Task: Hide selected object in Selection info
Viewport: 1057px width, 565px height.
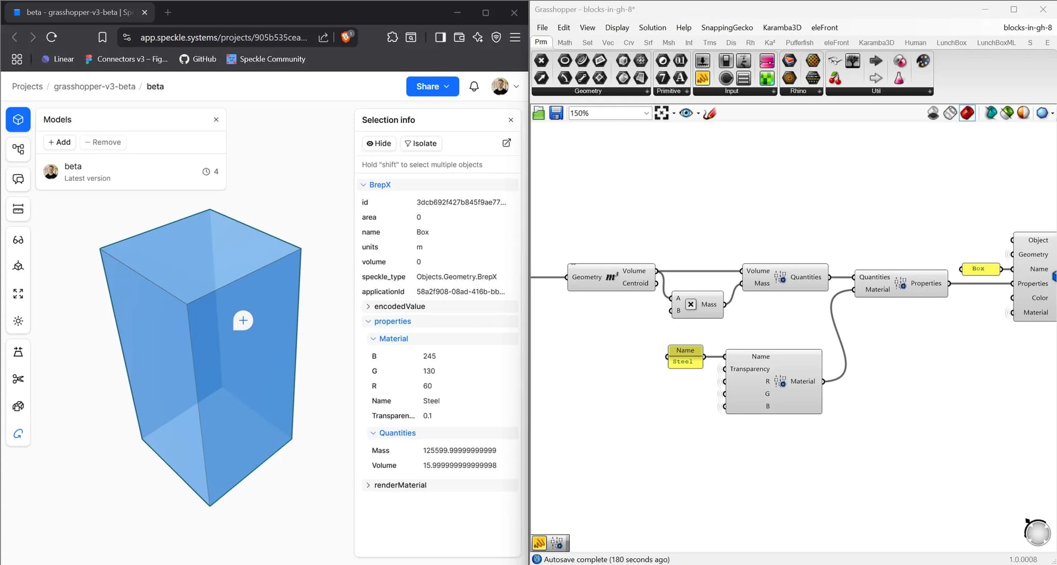Action: click(379, 144)
